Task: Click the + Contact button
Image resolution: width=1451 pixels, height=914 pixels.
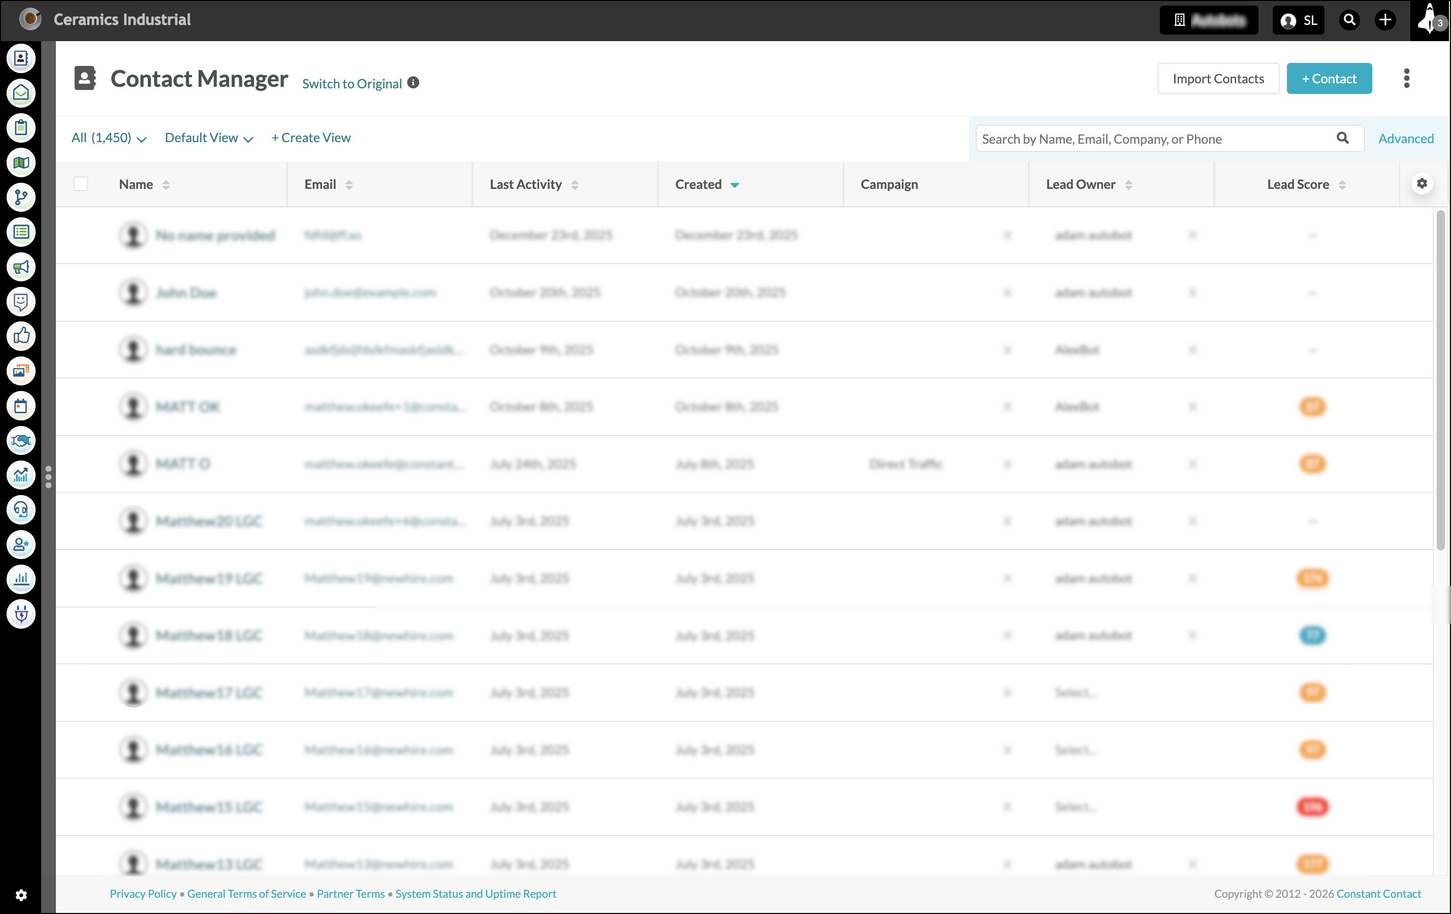Action: pos(1329,78)
